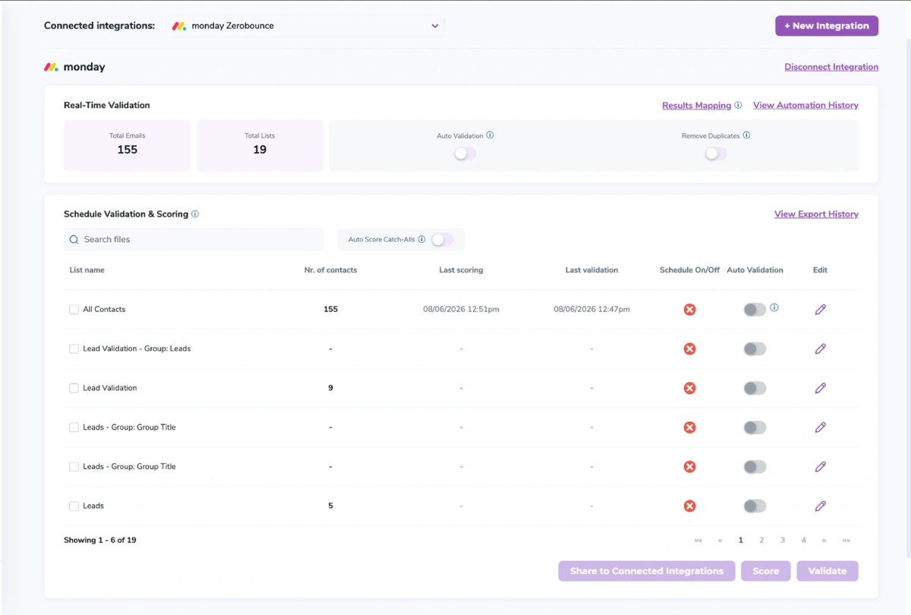Click the red schedule X for Leads row

[689, 506]
